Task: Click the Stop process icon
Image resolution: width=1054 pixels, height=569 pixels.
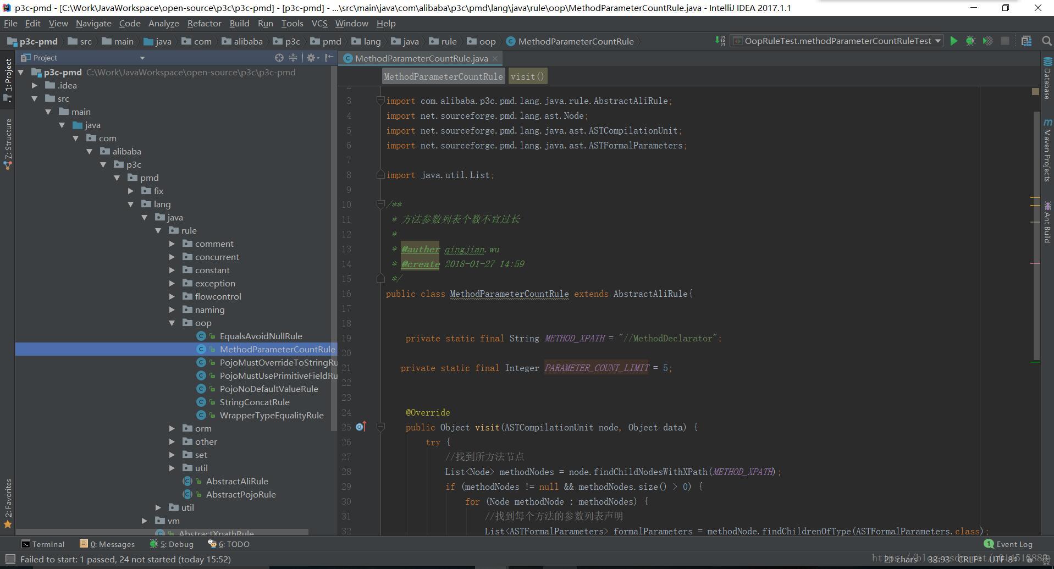Action: pos(1005,41)
